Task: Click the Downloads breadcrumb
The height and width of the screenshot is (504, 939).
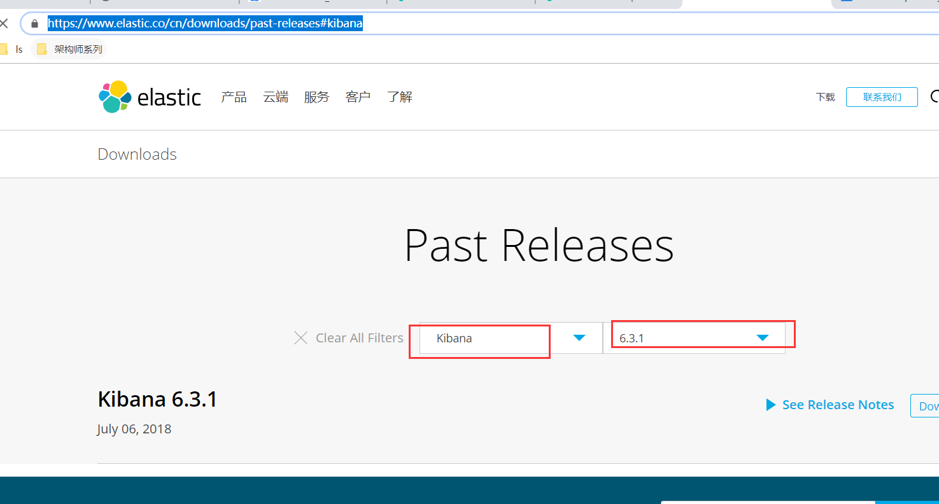Action: click(138, 154)
